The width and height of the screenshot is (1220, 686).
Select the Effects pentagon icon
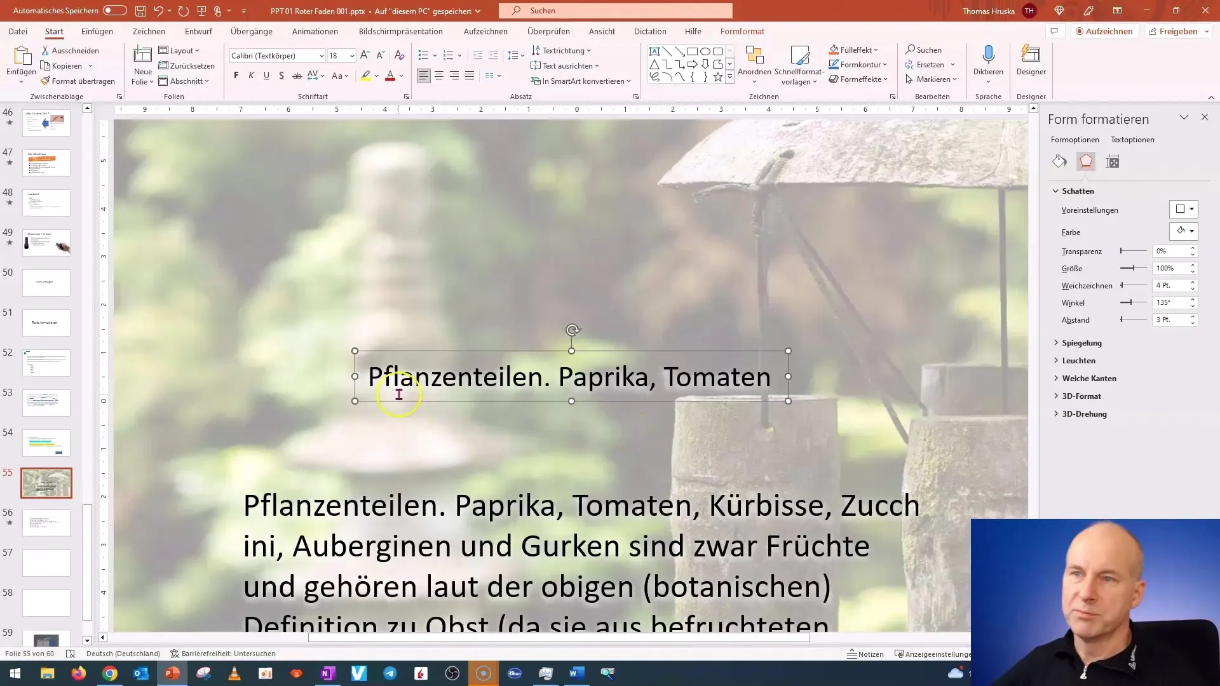pos(1086,161)
